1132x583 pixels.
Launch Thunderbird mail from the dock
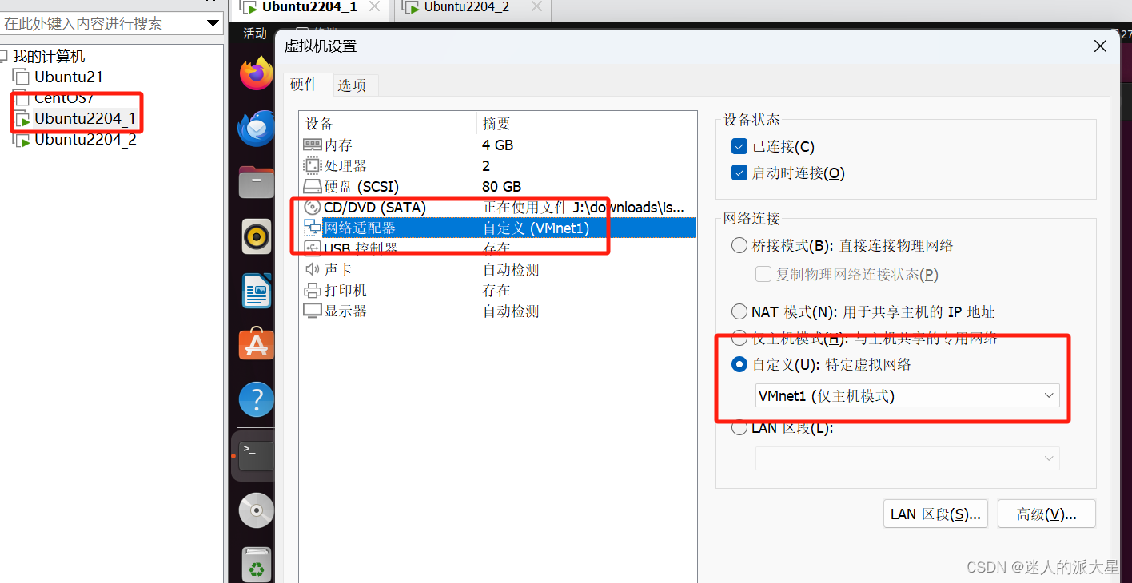tap(256, 129)
